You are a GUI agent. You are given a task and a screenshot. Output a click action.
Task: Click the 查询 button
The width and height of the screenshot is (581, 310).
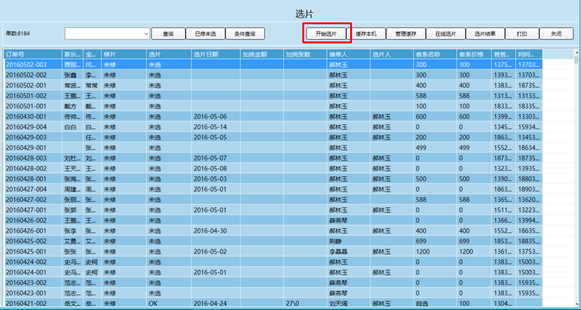[x=168, y=34]
